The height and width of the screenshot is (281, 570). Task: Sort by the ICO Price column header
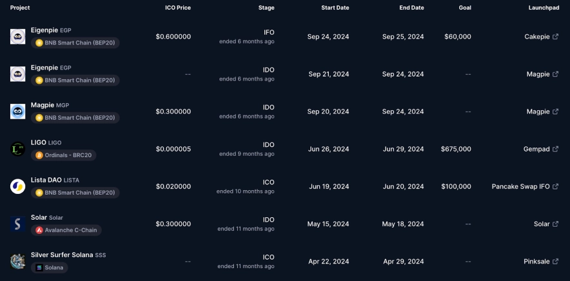point(178,8)
